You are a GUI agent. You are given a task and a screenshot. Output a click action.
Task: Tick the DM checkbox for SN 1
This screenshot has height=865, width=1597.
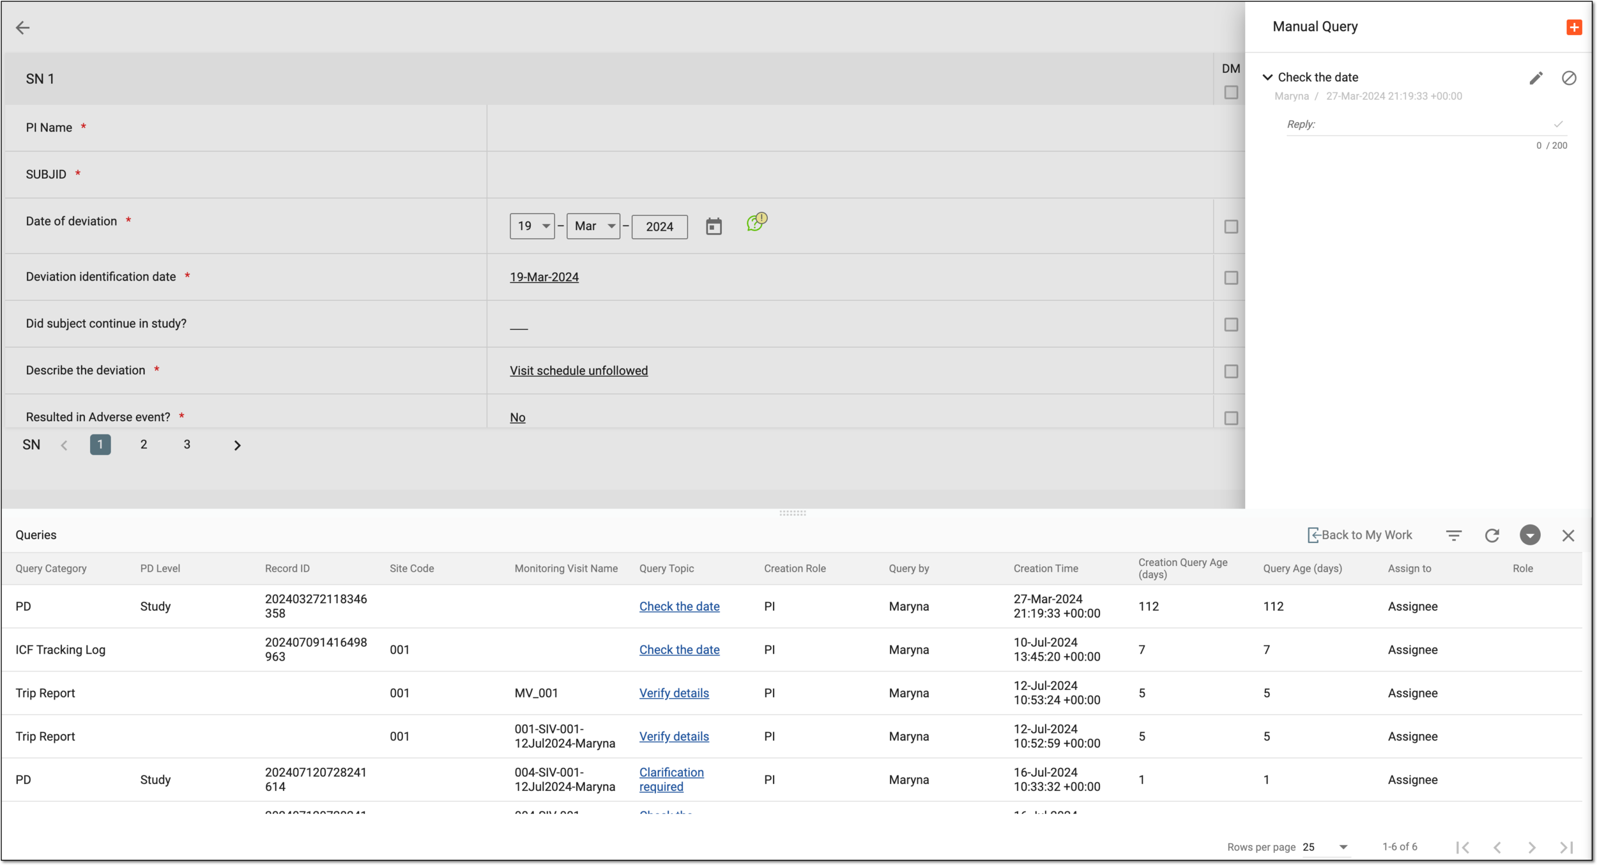point(1231,93)
